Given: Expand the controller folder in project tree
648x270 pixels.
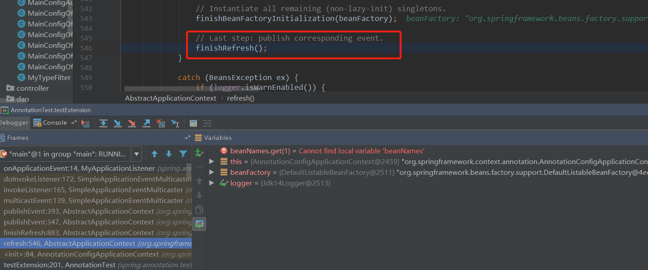Looking at the screenshot, I should tap(1, 89).
